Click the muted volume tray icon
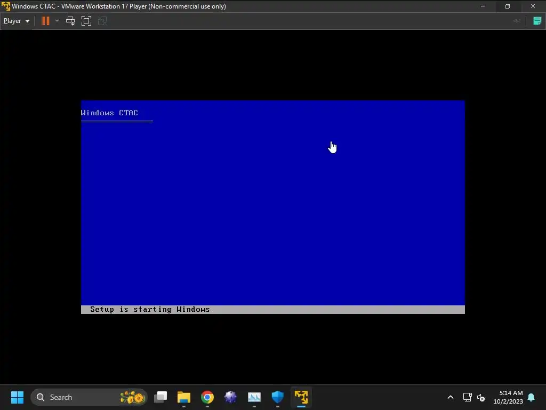The width and height of the screenshot is (546, 410). pos(481,397)
